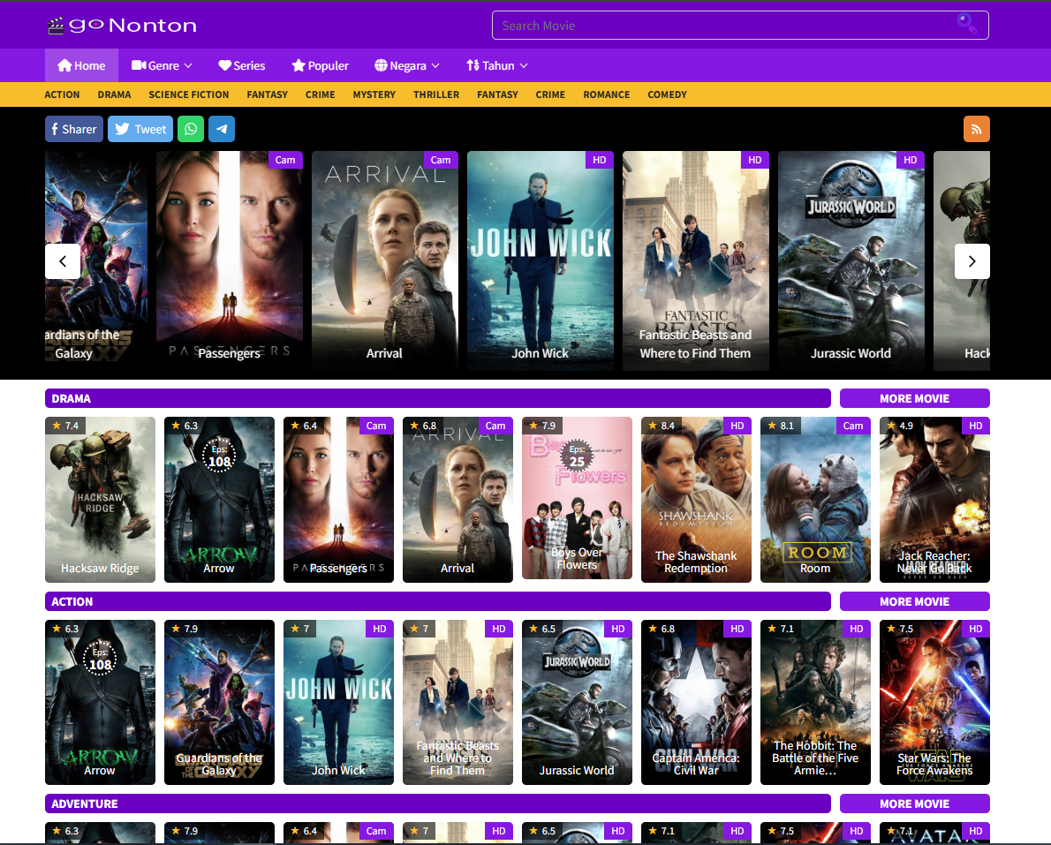
Task: Go to the Series menu item
Action: (241, 65)
